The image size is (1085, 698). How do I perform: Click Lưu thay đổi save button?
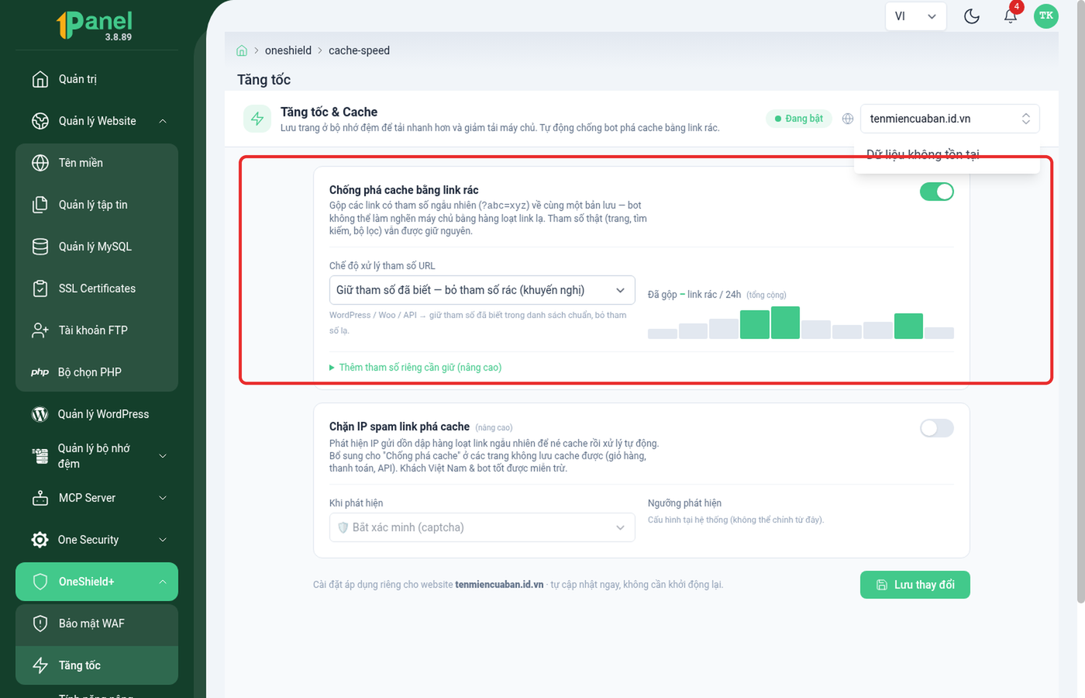[915, 585]
